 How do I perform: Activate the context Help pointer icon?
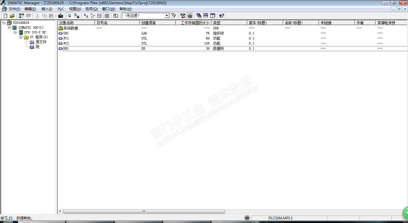pos(222,16)
